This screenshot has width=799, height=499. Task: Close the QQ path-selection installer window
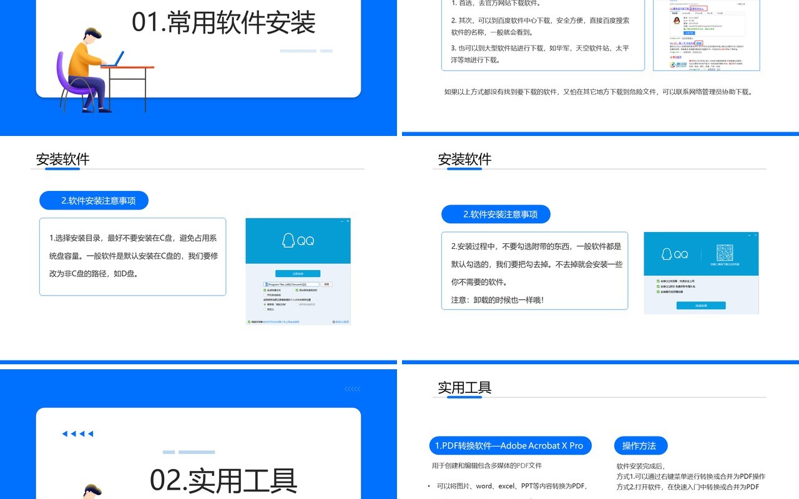348,221
